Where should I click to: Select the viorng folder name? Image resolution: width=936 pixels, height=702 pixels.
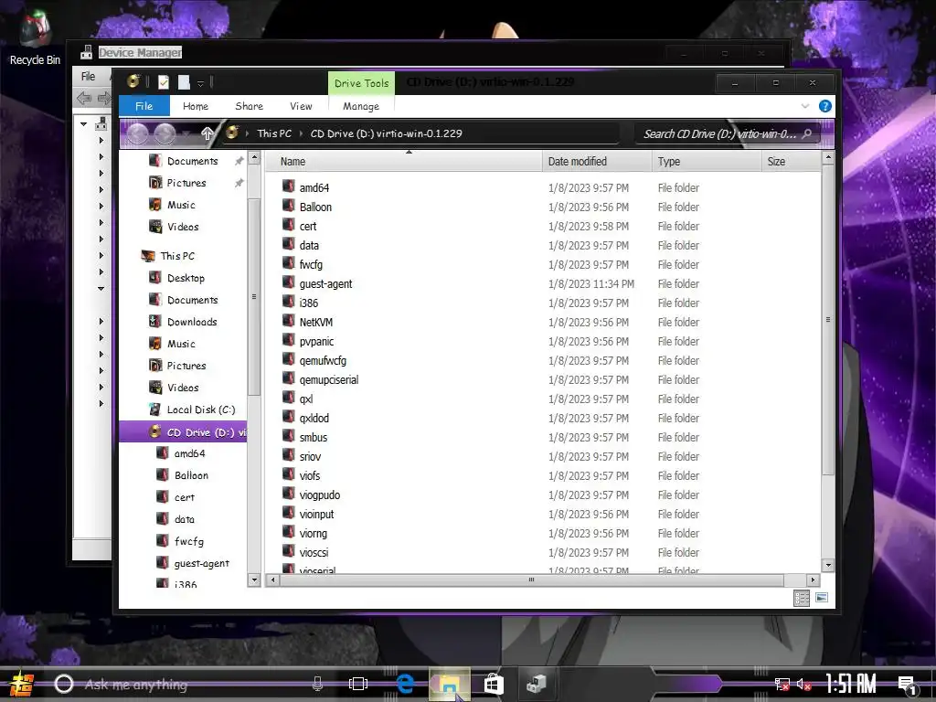click(x=314, y=534)
